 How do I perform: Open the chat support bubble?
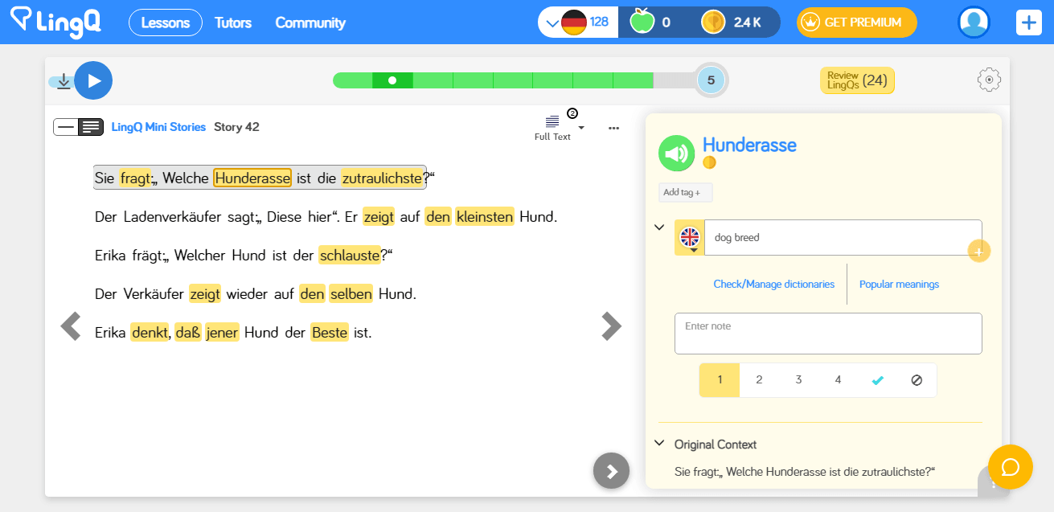pyautogui.click(x=1010, y=467)
